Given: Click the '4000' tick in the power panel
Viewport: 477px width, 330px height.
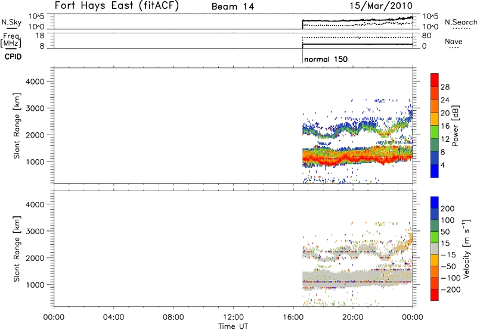Looking at the screenshot, I should pyautogui.click(x=35, y=82).
